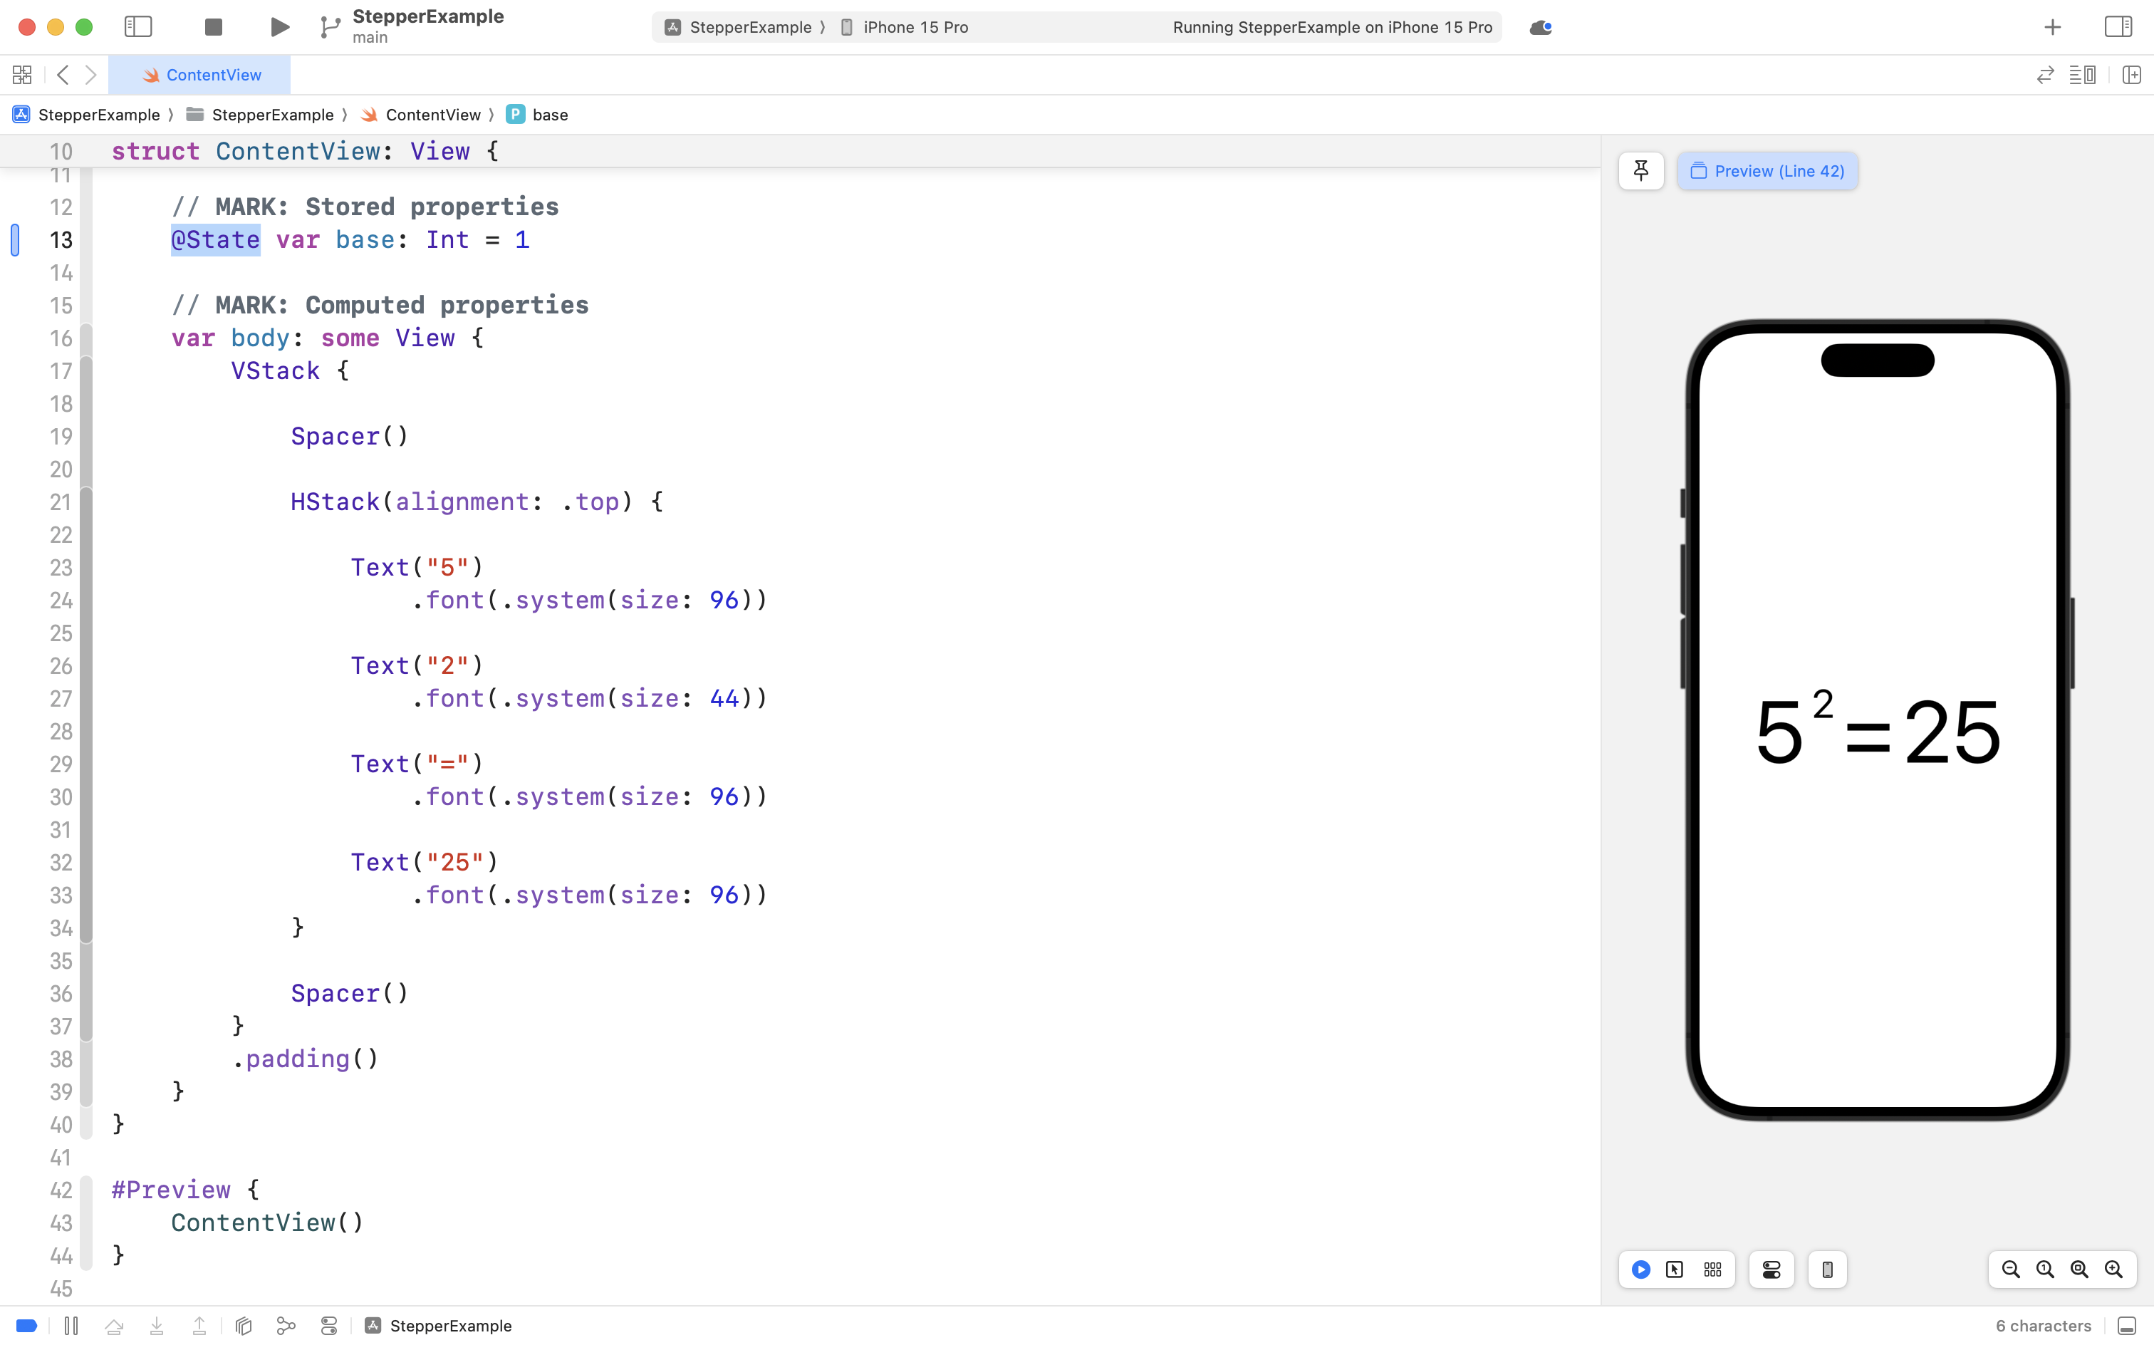Select iPhone 15 Pro run destination
Image resolution: width=2154 pixels, height=1345 pixels.
[x=913, y=26]
